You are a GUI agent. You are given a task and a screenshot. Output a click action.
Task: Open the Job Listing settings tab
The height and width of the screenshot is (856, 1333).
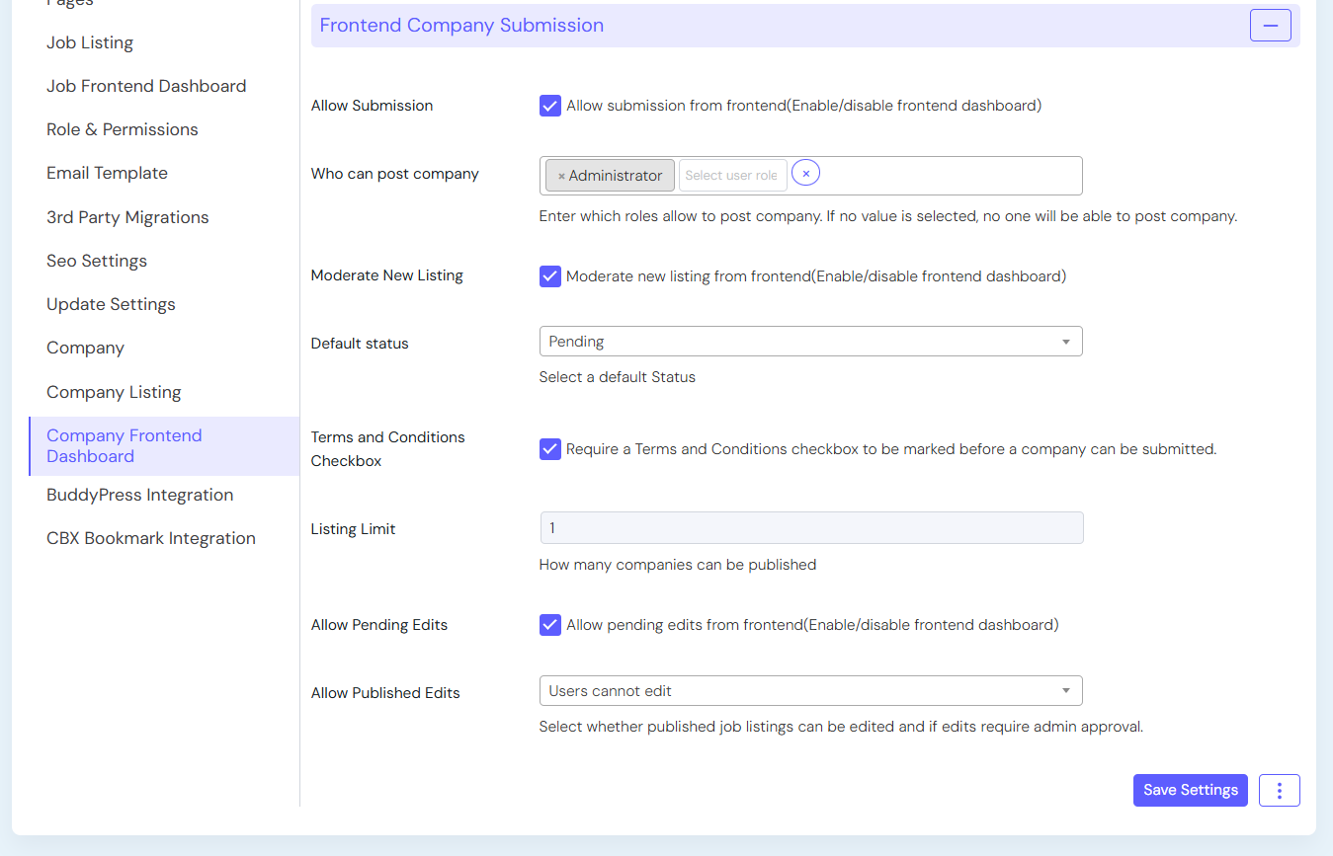coord(90,42)
